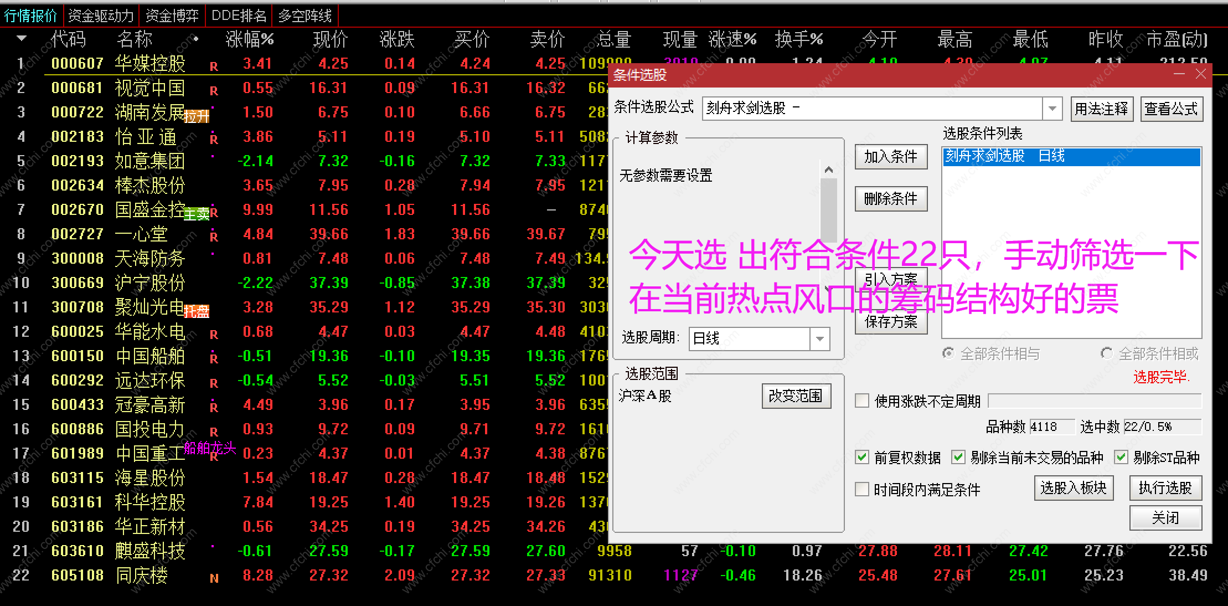Viewport: 1228px width, 606px height.
Task: Expand the 选股周期 日线 dropdown
Action: [x=820, y=338]
